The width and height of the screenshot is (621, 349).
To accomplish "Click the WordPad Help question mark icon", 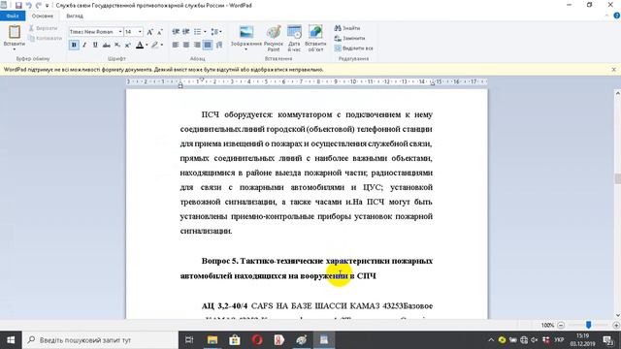I will click(617, 16).
